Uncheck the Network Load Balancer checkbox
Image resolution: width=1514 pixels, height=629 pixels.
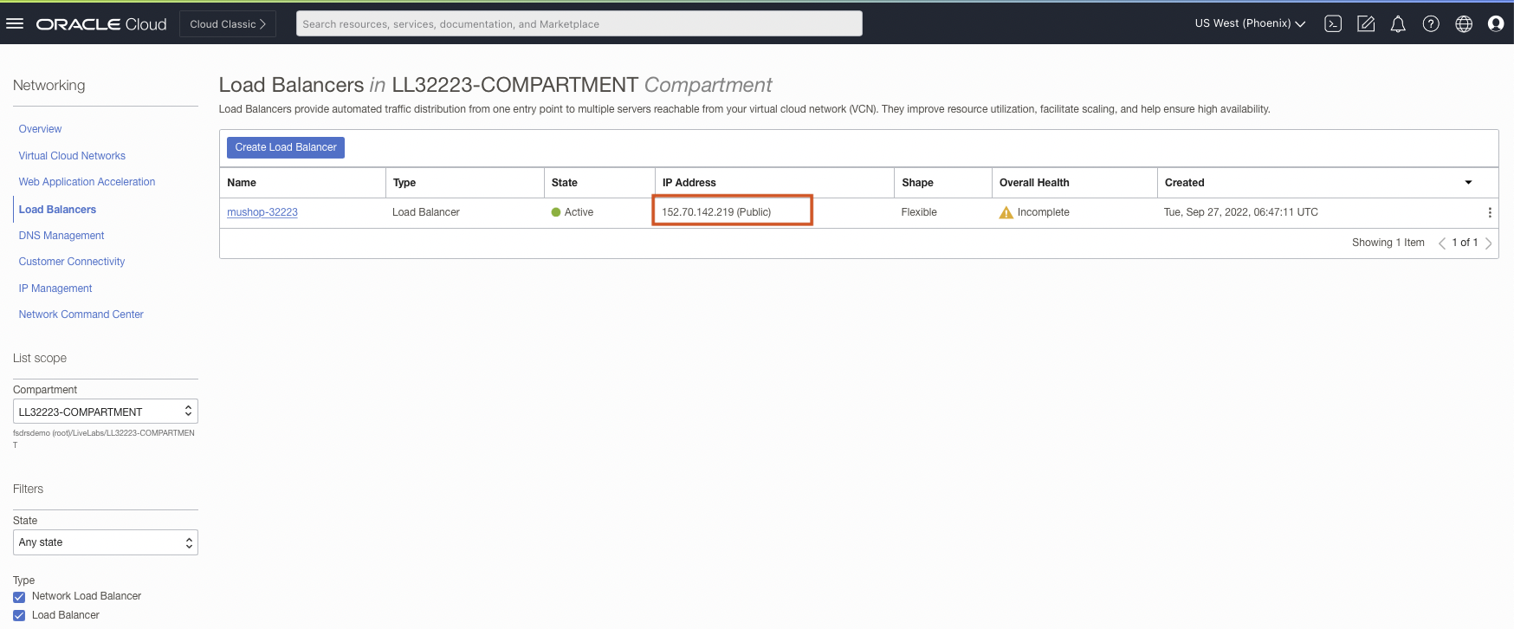tap(19, 597)
